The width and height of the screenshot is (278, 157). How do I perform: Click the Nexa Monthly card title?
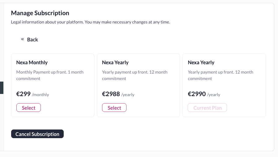point(32,62)
